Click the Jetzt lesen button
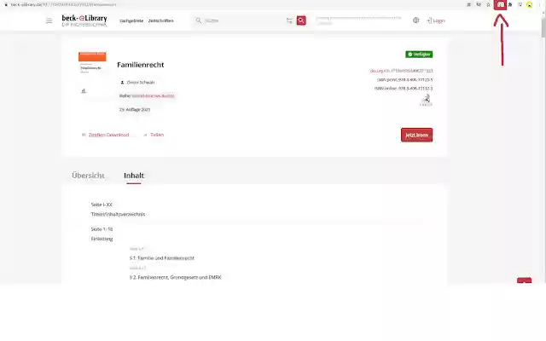Image resolution: width=546 pixels, height=341 pixels. [416, 135]
